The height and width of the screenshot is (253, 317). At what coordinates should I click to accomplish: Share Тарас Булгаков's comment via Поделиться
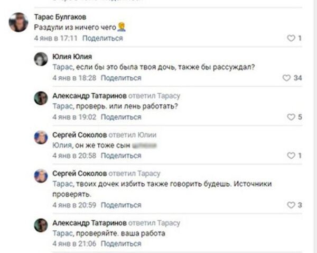click(103, 38)
